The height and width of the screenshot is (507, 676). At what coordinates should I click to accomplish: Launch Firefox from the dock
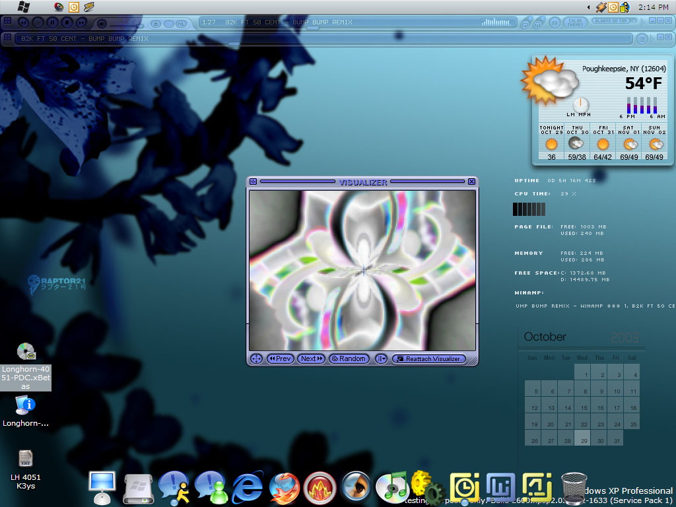click(284, 489)
